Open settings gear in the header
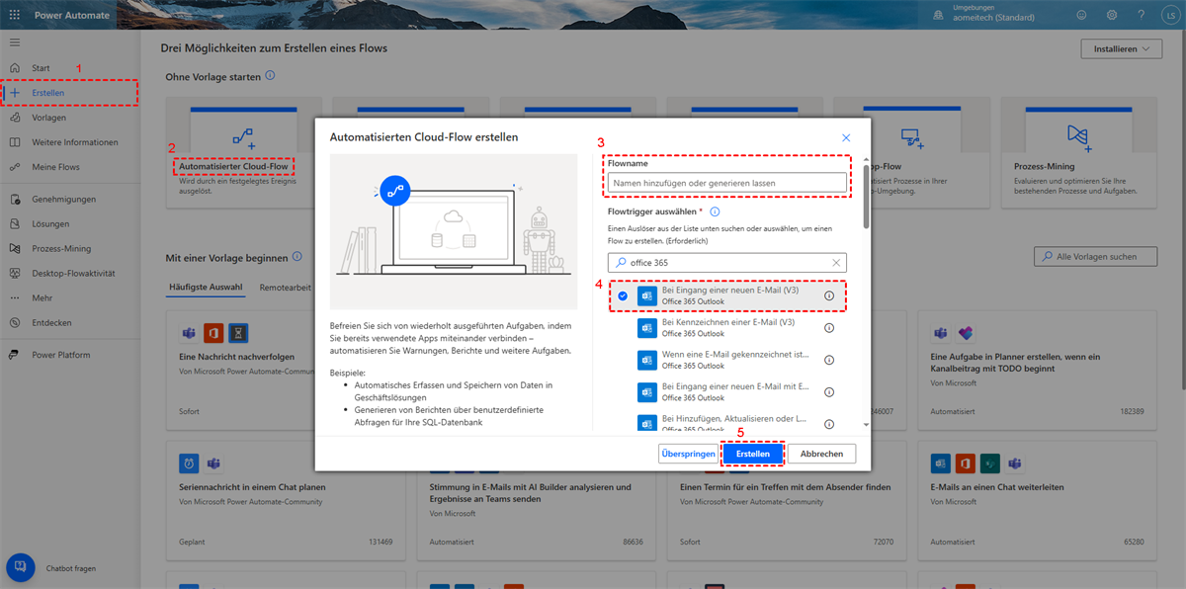 tap(1112, 15)
